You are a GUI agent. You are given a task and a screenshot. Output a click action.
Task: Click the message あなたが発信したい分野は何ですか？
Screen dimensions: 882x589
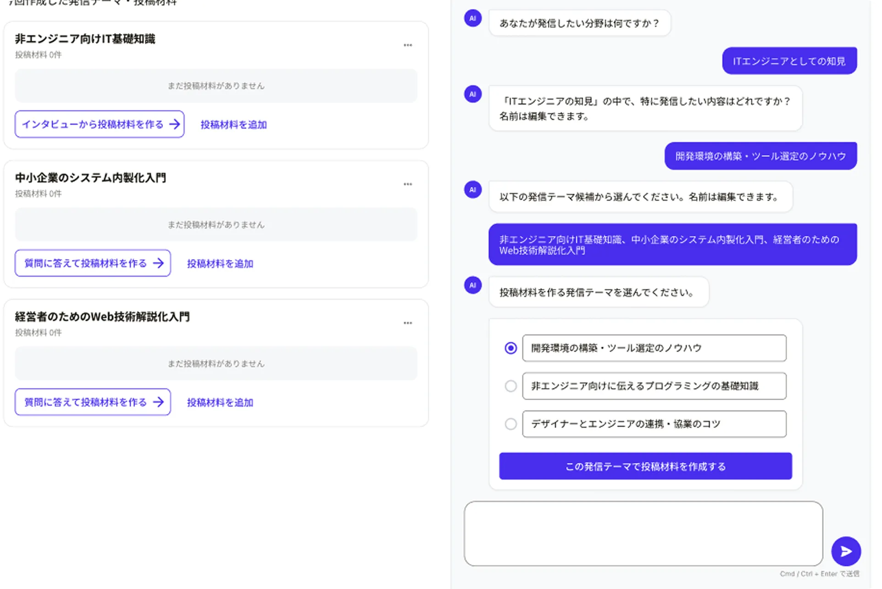[580, 23]
